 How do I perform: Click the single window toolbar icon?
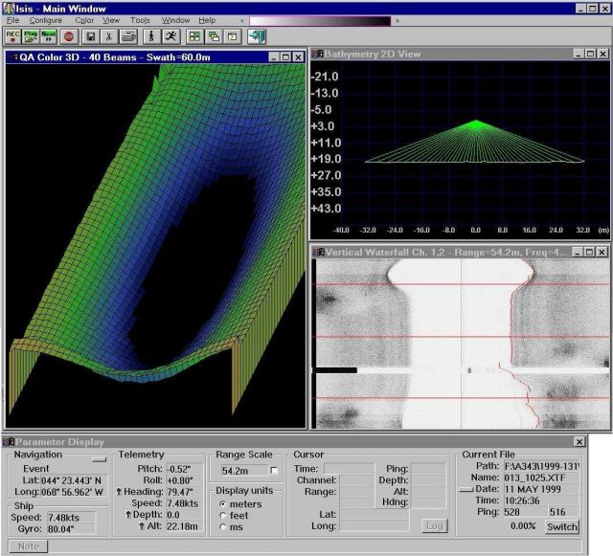pos(233,36)
